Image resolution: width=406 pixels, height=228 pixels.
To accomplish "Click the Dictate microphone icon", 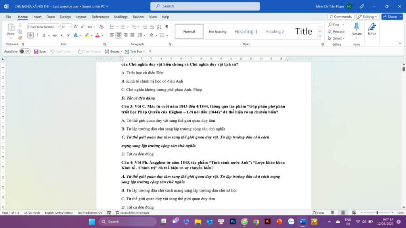I will pos(356,29).
